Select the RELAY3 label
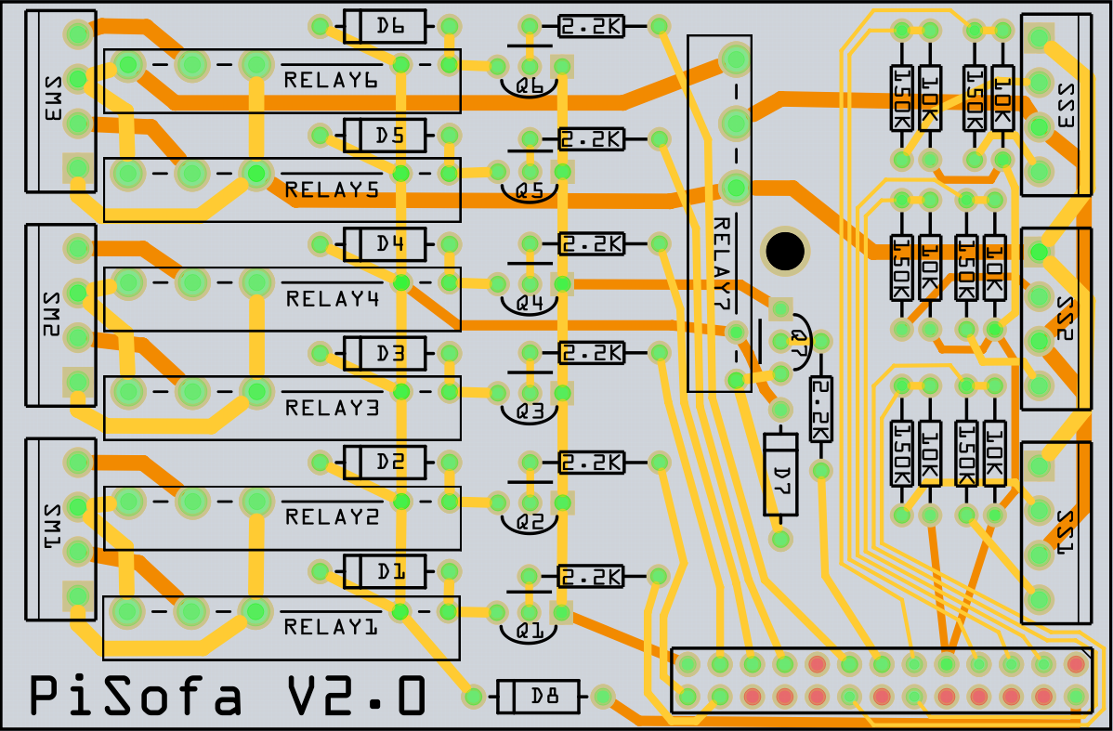The height and width of the screenshot is (731, 1113). point(331,409)
